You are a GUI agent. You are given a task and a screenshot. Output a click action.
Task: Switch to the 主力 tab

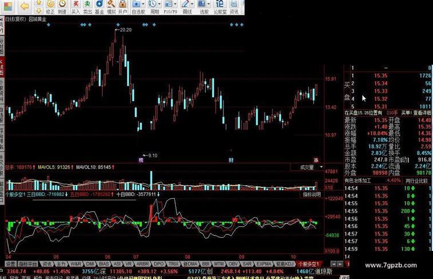pyautogui.click(x=61, y=264)
